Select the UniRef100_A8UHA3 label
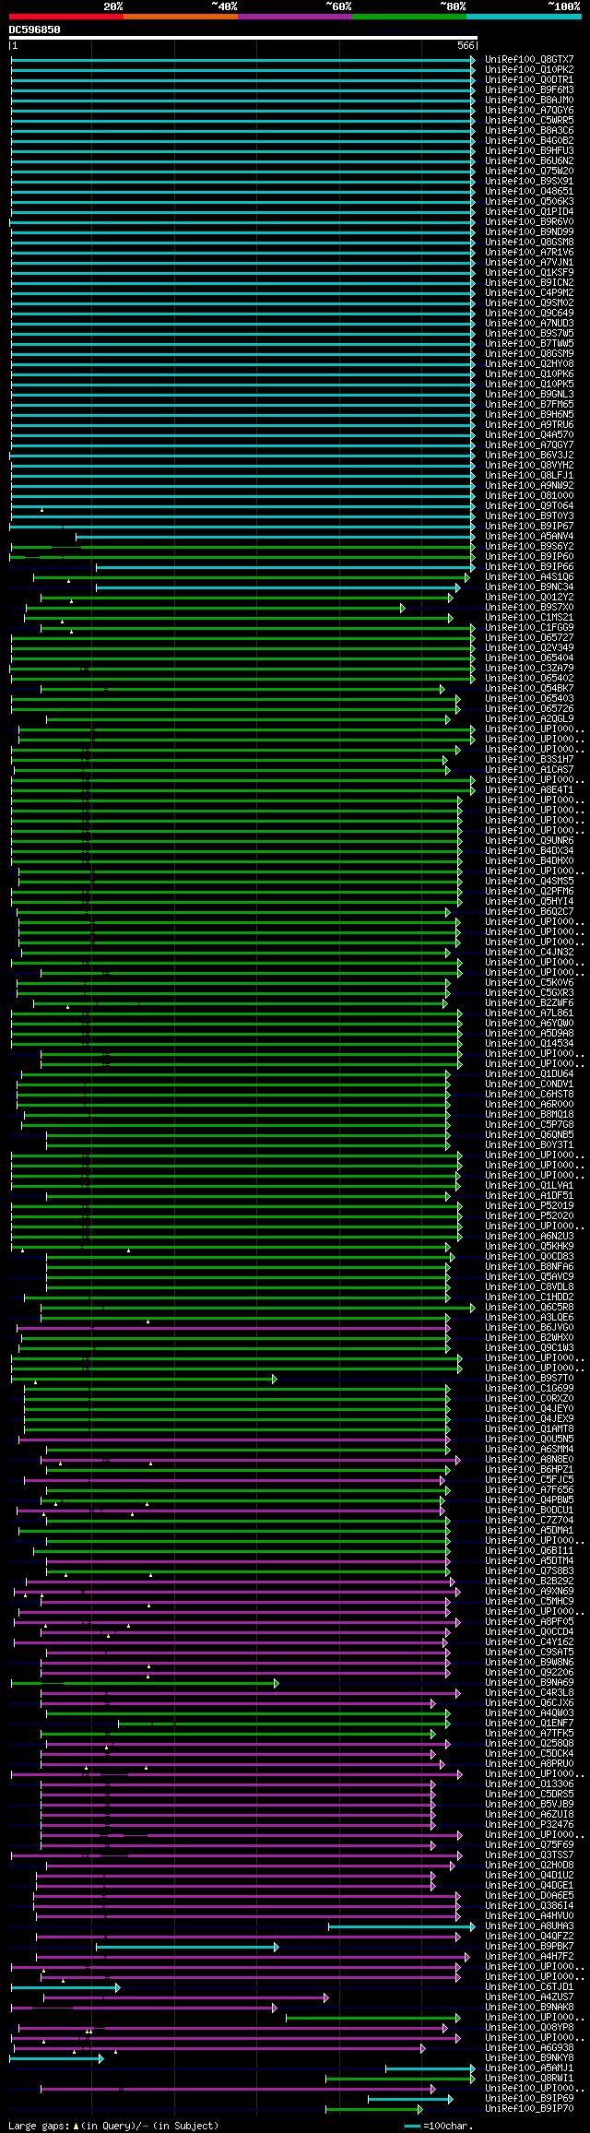Viewport: 590px width, 2133px height. 529,1926
